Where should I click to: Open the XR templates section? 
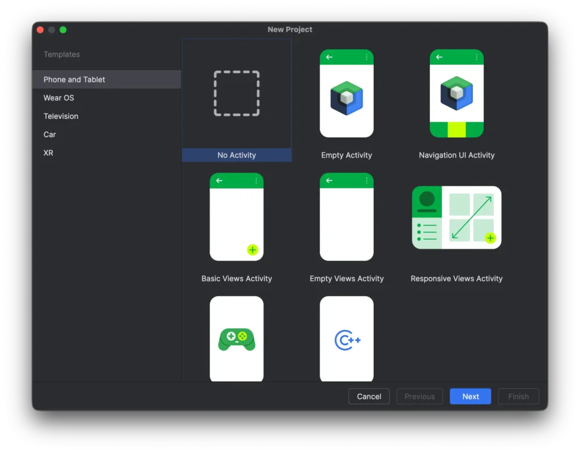tap(48, 152)
